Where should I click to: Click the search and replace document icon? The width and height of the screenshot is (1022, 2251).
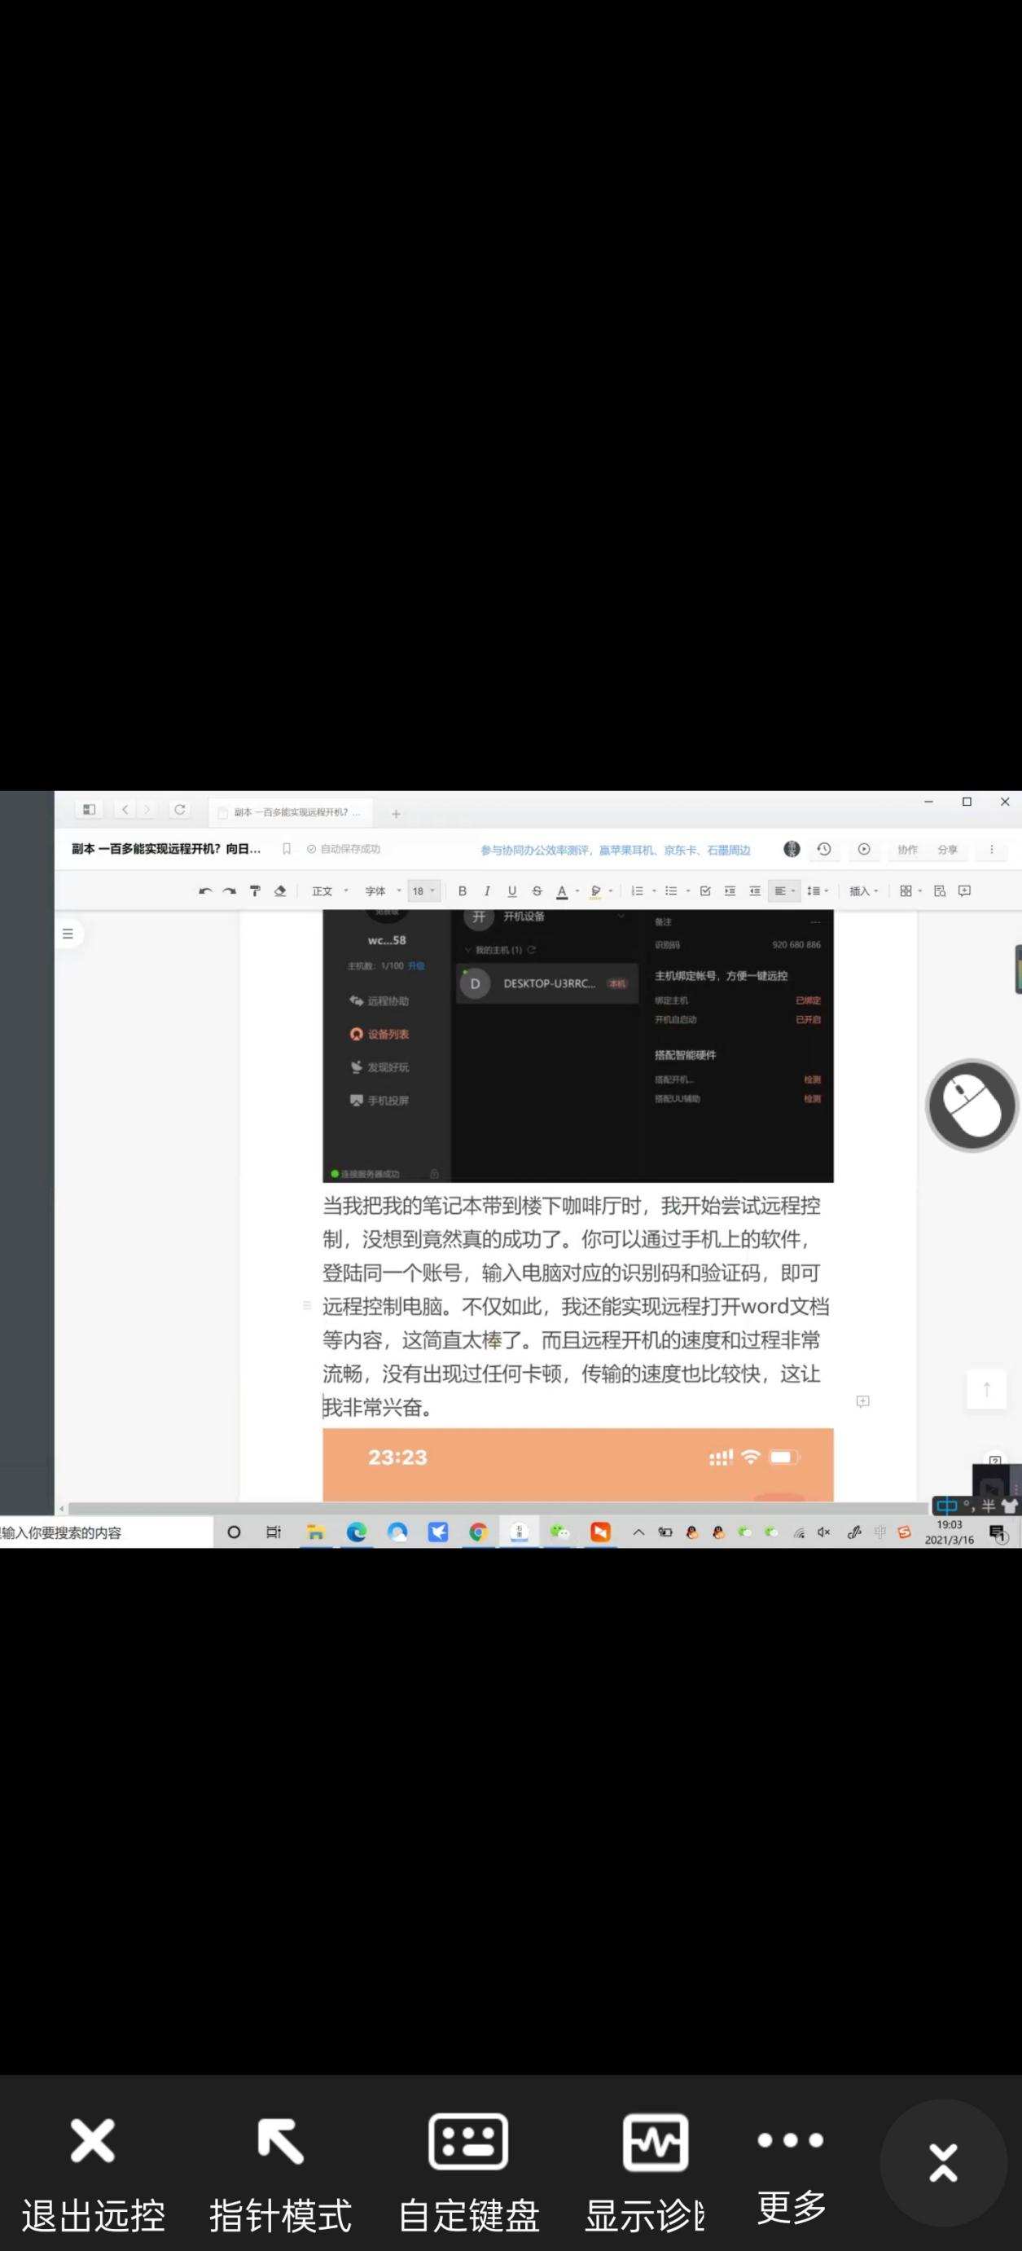click(x=940, y=891)
